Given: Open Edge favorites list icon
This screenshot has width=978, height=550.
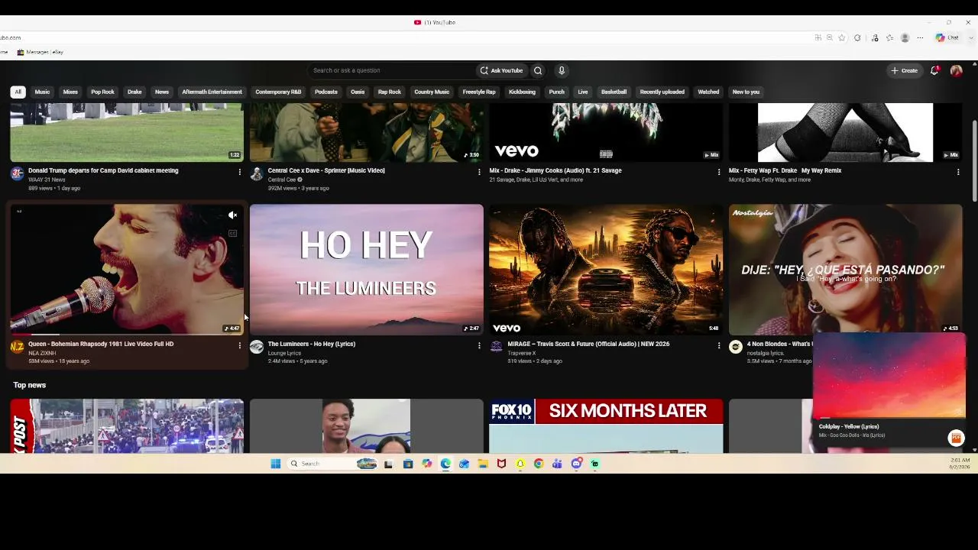Looking at the screenshot, I should [890, 37].
